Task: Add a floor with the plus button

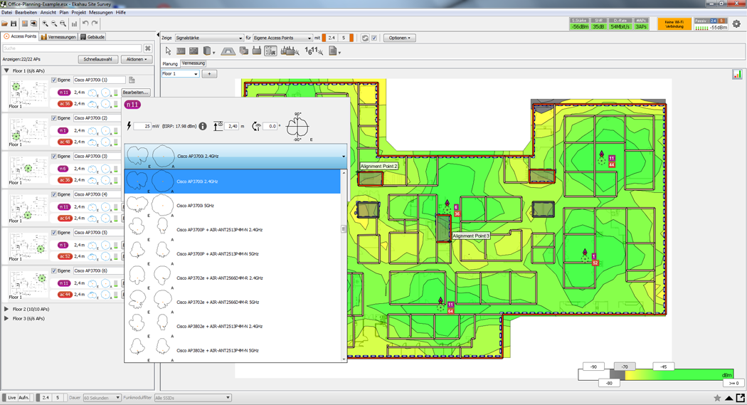Action: [x=209, y=74]
